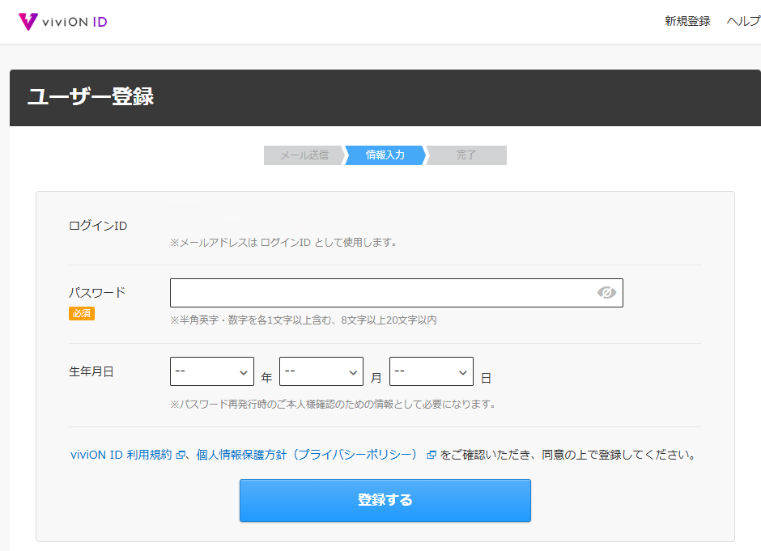The height and width of the screenshot is (551, 761).
Task: Open ヘルプ in the header
Action: click(743, 21)
